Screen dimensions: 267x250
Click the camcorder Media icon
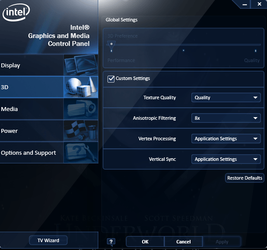81,109
